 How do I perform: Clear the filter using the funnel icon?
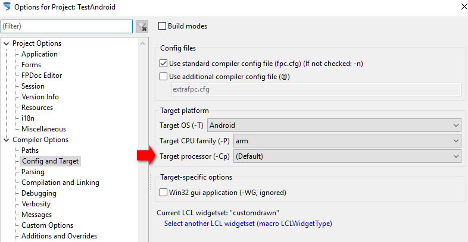(x=142, y=27)
